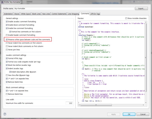Click 'int foo3();' preview line
The width and height of the screenshot is (152, 119).
click(x=86, y=40)
